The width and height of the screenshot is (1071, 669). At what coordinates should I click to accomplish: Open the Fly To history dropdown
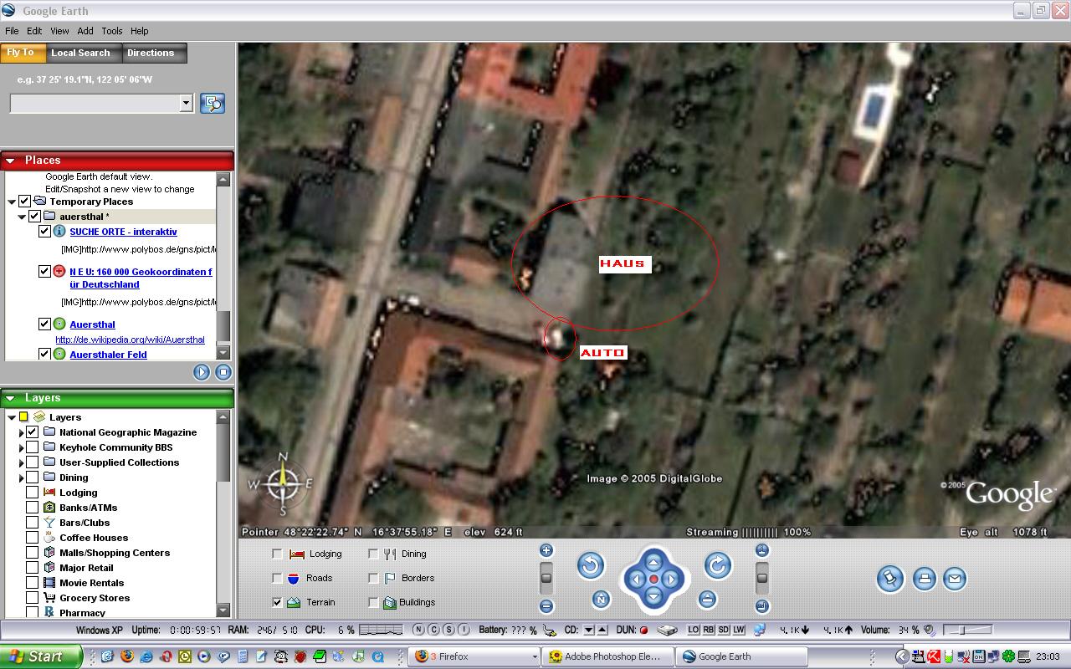(x=186, y=103)
